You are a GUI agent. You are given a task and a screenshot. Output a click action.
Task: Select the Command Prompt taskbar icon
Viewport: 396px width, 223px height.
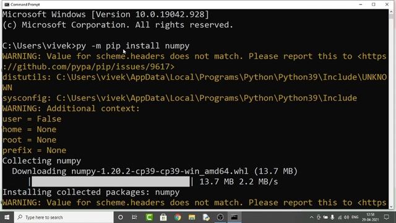tap(235, 217)
